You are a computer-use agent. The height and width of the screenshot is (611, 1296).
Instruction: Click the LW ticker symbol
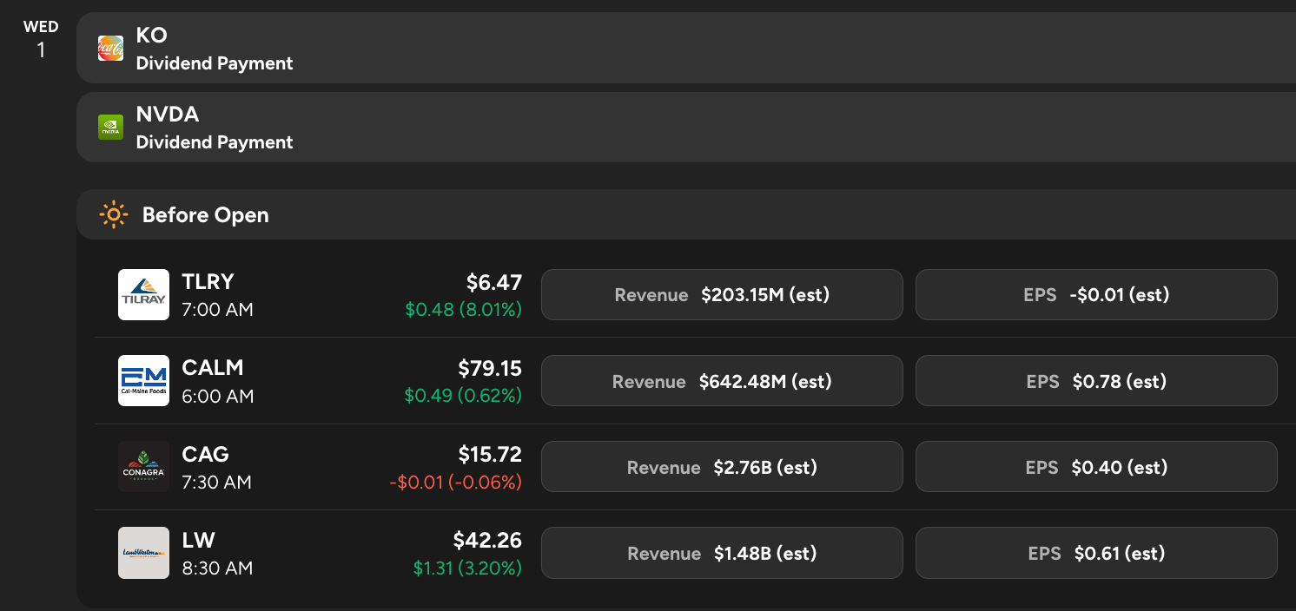pyautogui.click(x=198, y=540)
